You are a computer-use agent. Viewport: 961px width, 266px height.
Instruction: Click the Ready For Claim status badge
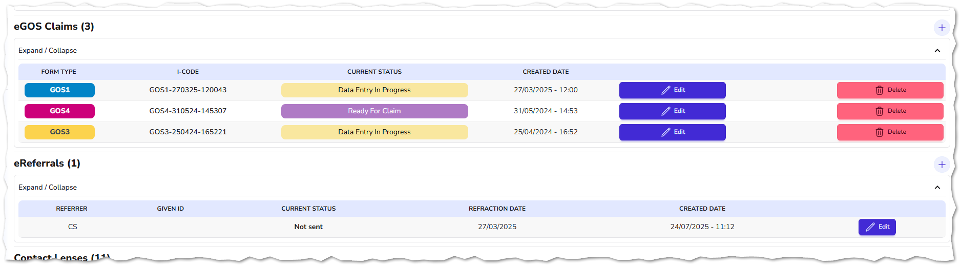click(x=374, y=111)
